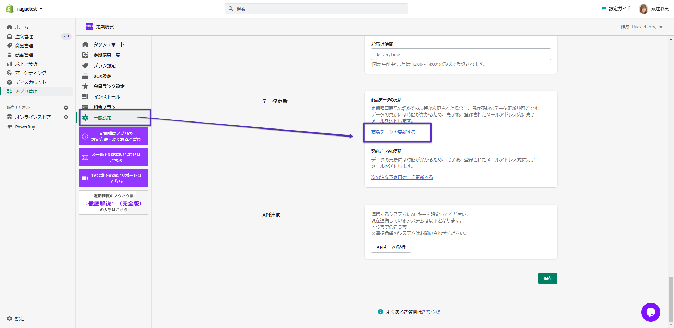
Task: Click the オンラインストア storefront icon
Action: coord(9,117)
